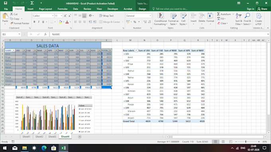Screen dimensions: 271x152
Task: Click the Format cells icon
Action: coord(210,16)
